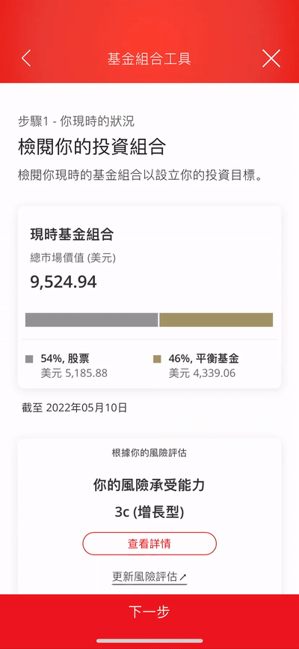This screenshot has width=299, height=649.
Task: Click the 現時基金組合 card heading
Action: point(72,235)
